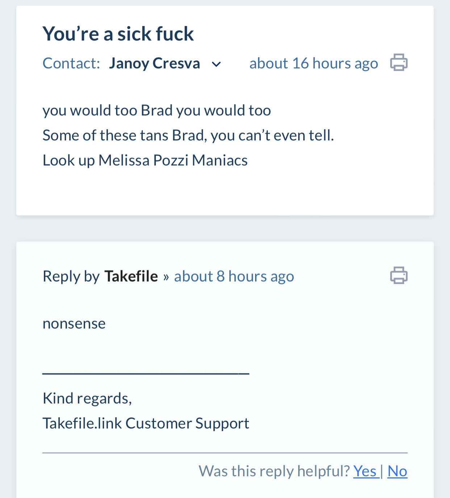Click the 'about 16 hours ago' timestamp

pos(313,63)
